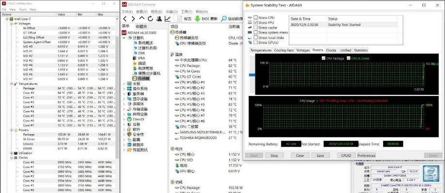Switch to the Temperatures tab
The image size is (445, 193).
261,50
